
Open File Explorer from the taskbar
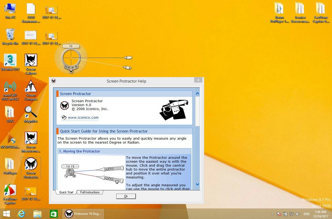pyautogui.click(x=38, y=214)
